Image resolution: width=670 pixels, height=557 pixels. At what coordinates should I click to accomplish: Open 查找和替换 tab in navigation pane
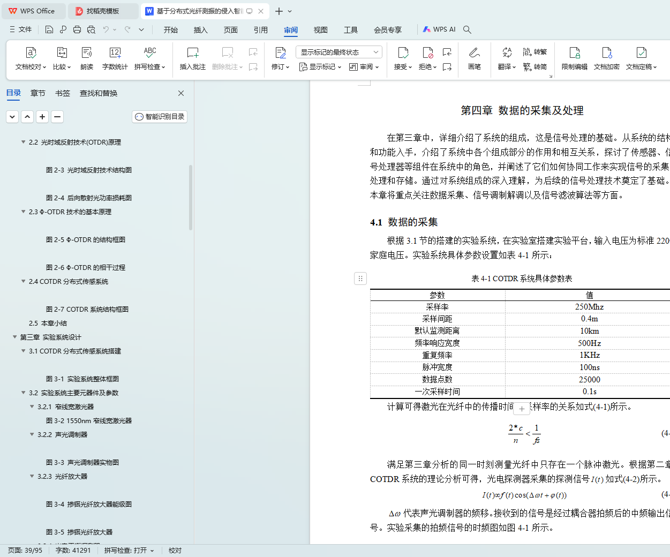point(99,93)
